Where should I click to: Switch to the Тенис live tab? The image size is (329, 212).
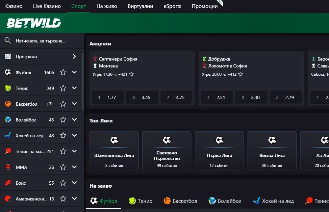tap(140, 201)
